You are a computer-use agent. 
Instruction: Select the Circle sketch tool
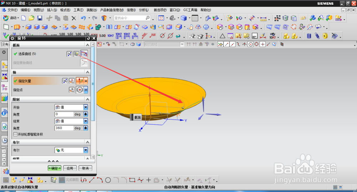(x=108, y=180)
